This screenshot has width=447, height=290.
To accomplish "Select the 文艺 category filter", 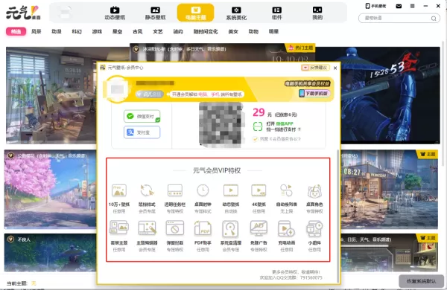I will (158, 31).
